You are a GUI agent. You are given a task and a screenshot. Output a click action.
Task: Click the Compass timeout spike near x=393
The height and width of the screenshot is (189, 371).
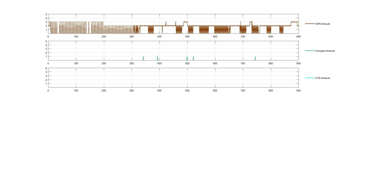pyautogui.click(x=157, y=58)
